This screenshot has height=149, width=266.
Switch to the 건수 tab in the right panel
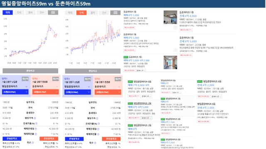point(104,13)
